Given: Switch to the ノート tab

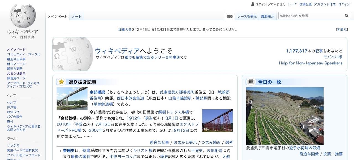Looking at the screenshot, I should click(77, 16).
